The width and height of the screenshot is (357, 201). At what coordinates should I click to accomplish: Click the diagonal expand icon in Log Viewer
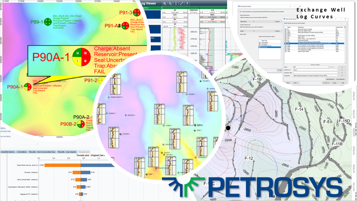[x=181, y=3]
